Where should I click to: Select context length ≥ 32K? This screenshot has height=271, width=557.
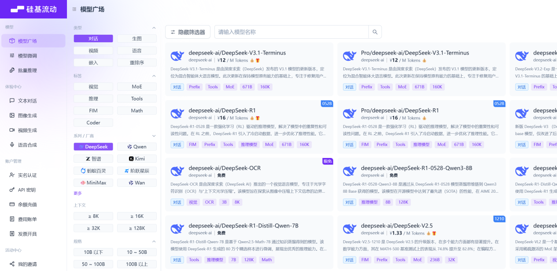point(93,228)
